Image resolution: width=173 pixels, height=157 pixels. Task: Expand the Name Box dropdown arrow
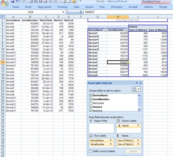(x=63, y=12)
